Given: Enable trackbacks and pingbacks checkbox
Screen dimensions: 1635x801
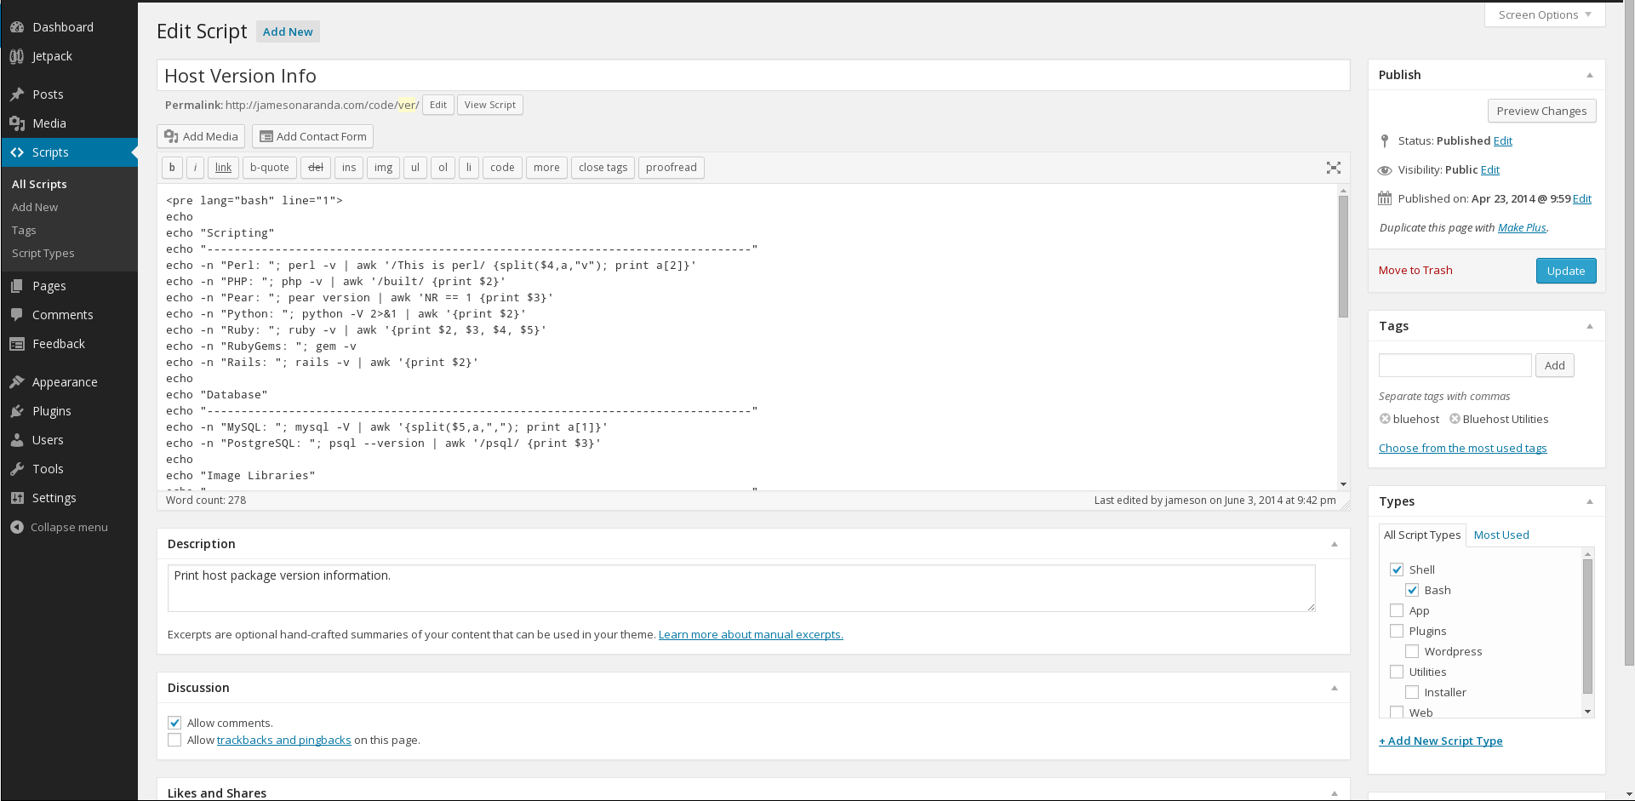Looking at the screenshot, I should click(x=174, y=740).
